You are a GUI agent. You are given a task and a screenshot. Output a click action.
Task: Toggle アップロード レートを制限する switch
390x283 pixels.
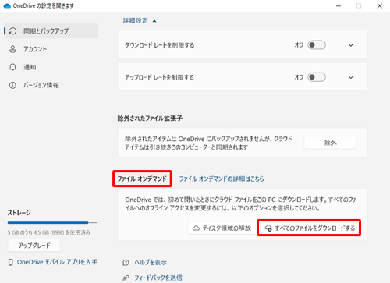click(317, 77)
